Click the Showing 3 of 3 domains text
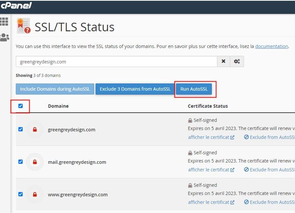This screenshot has width=295, height=213. pos(38,75)
